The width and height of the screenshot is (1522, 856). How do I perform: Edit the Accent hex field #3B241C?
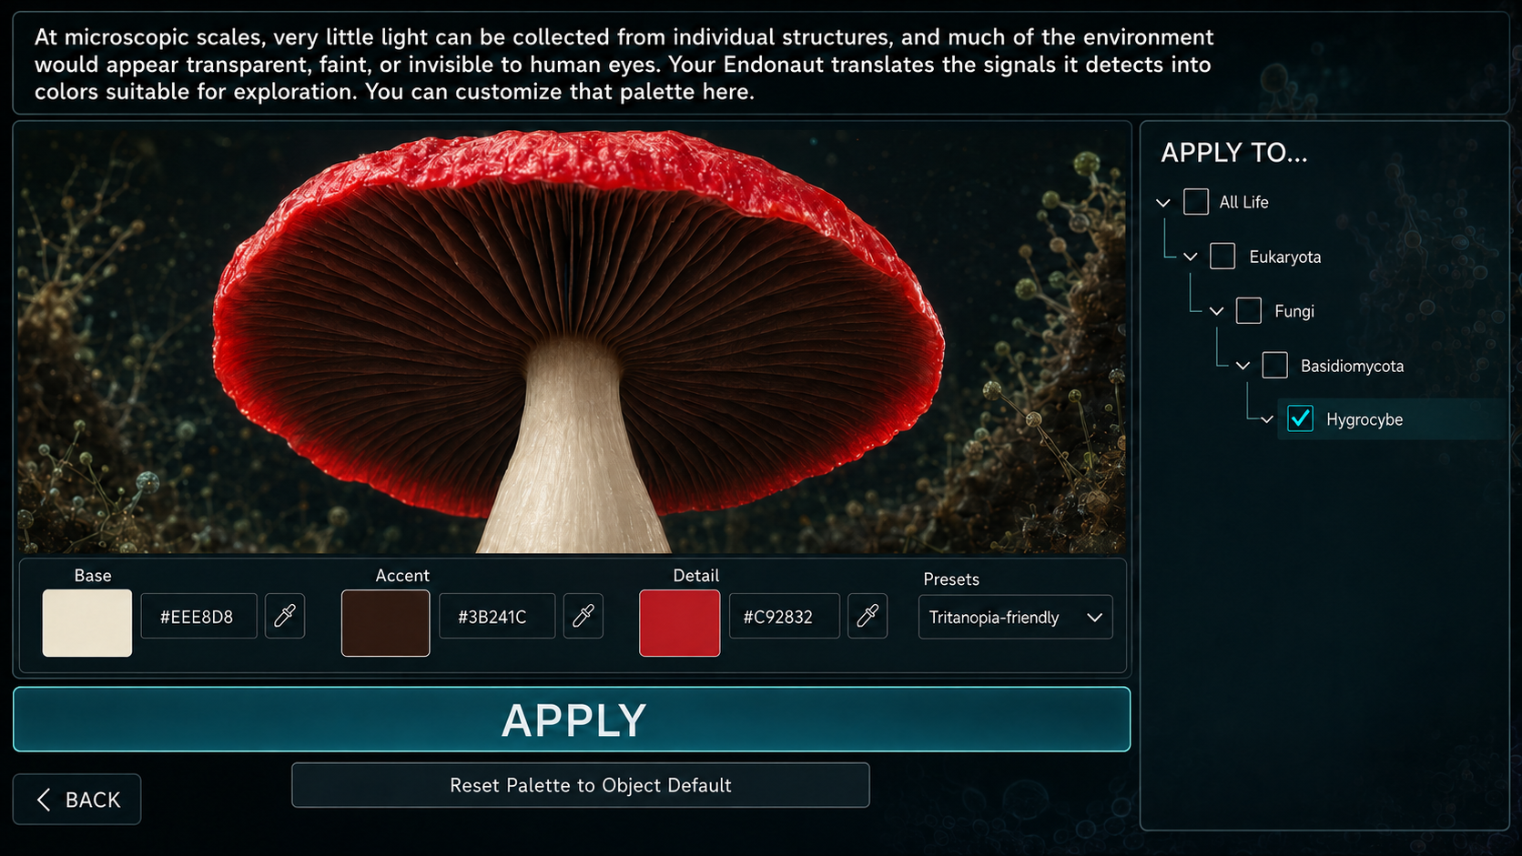pyautogui.click(x=497, y=616)
